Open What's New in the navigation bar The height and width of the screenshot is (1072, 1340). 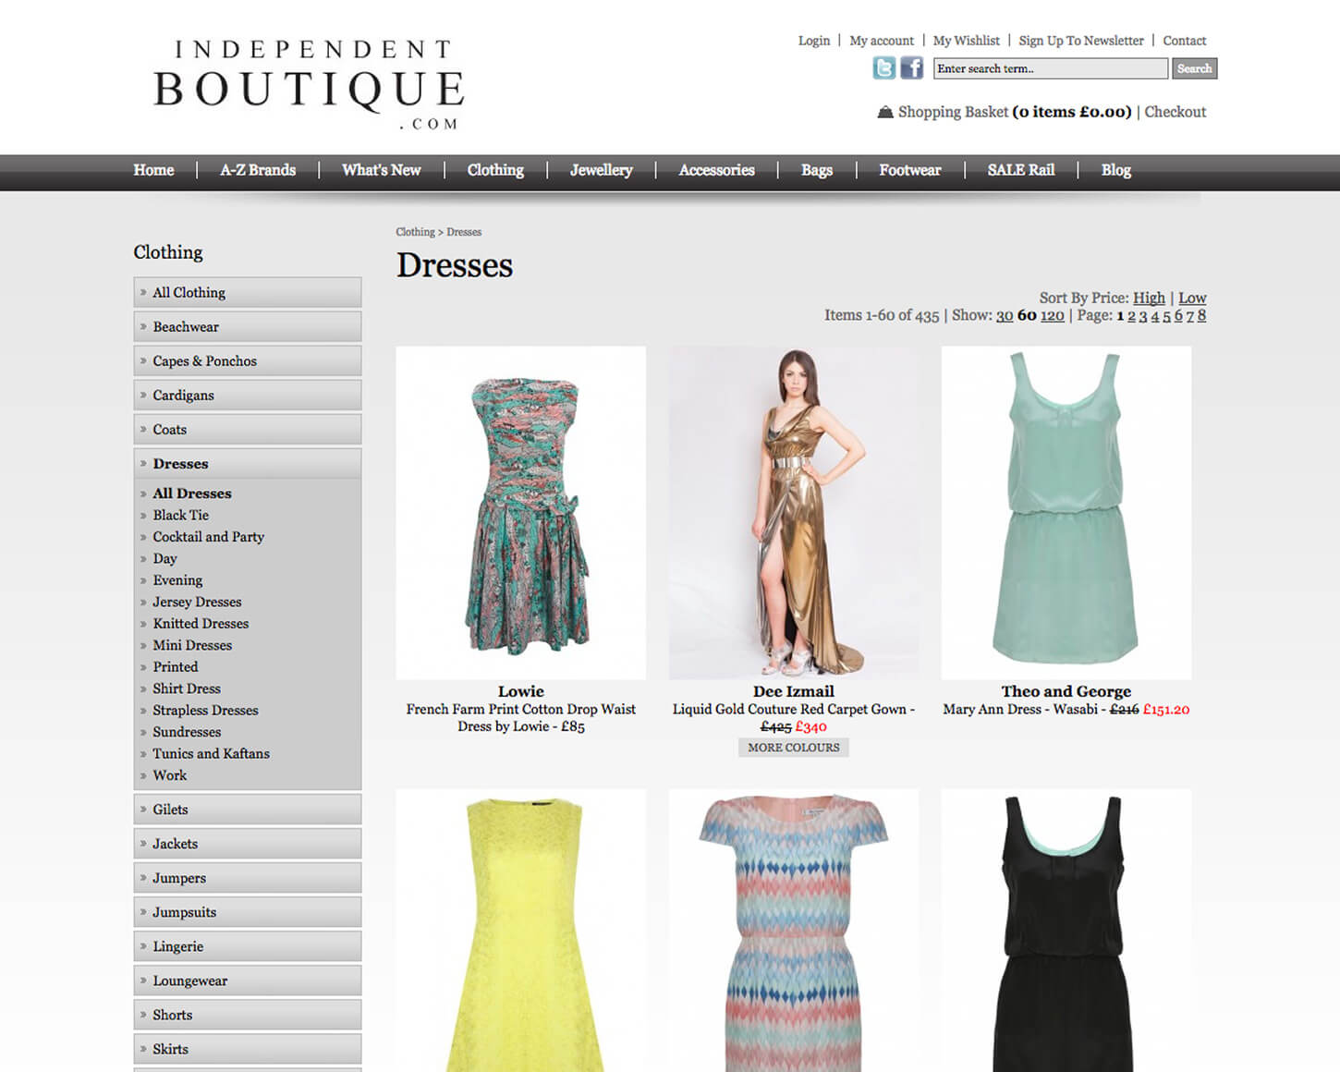click(x=381, y=170)
